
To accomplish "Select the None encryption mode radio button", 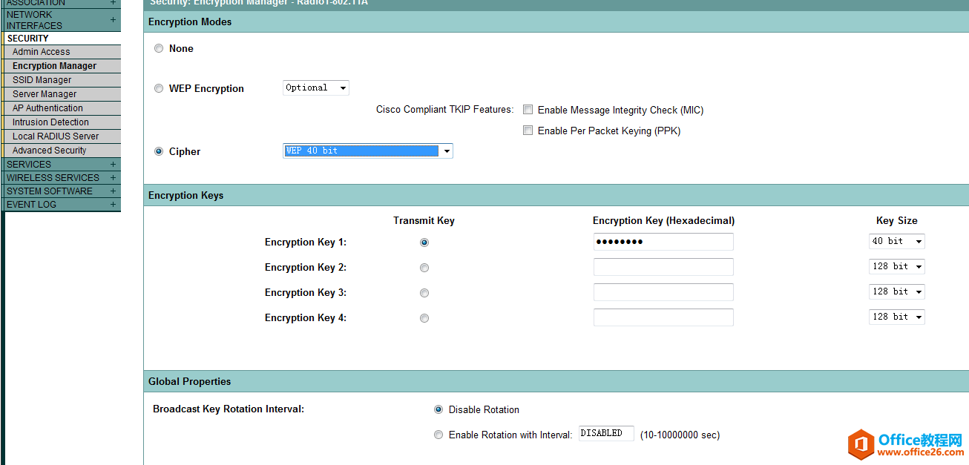I will pos(159,49).
